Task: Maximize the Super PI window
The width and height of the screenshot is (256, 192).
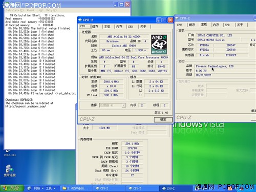Action: (x=121, y=4)
